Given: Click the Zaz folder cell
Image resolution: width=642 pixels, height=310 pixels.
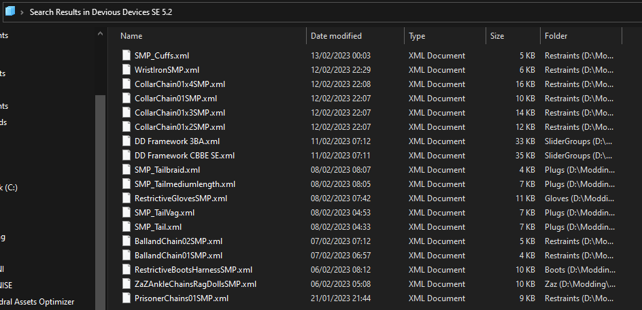Looking at the screenshot, I should point(579,283).
